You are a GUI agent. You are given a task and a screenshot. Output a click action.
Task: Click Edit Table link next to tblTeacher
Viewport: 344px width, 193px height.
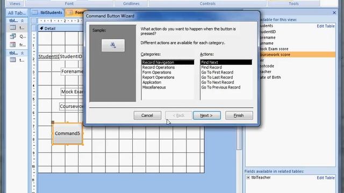coord(326,178)
